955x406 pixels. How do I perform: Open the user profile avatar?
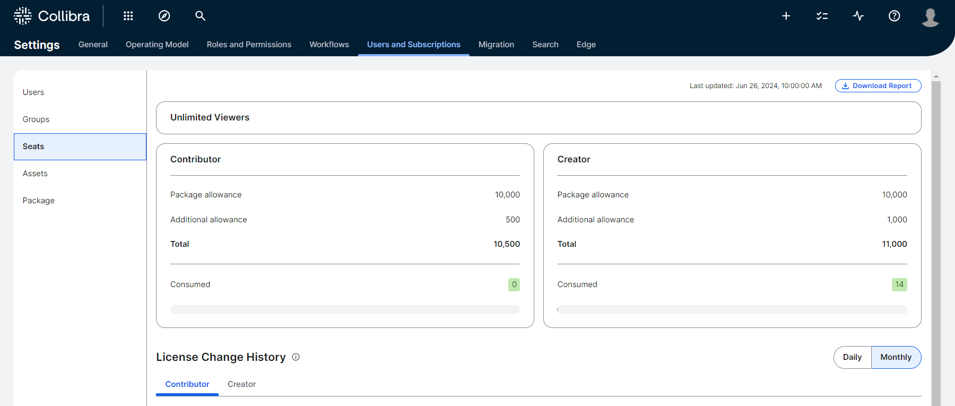click(930, 17)
